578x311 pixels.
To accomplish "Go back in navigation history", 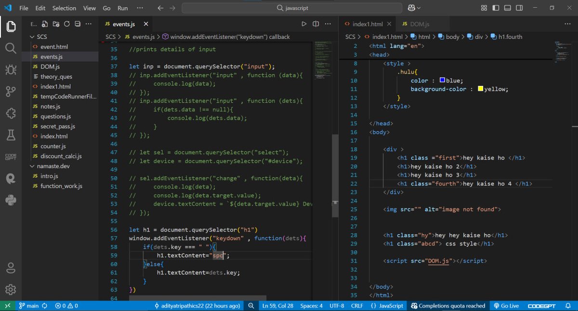I will [x=160, y=8].
